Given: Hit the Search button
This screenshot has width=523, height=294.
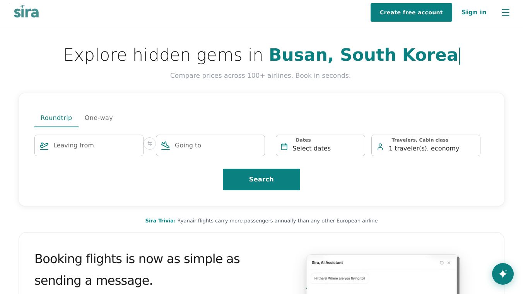Looking at the screenshot, I should coord(261,179).
